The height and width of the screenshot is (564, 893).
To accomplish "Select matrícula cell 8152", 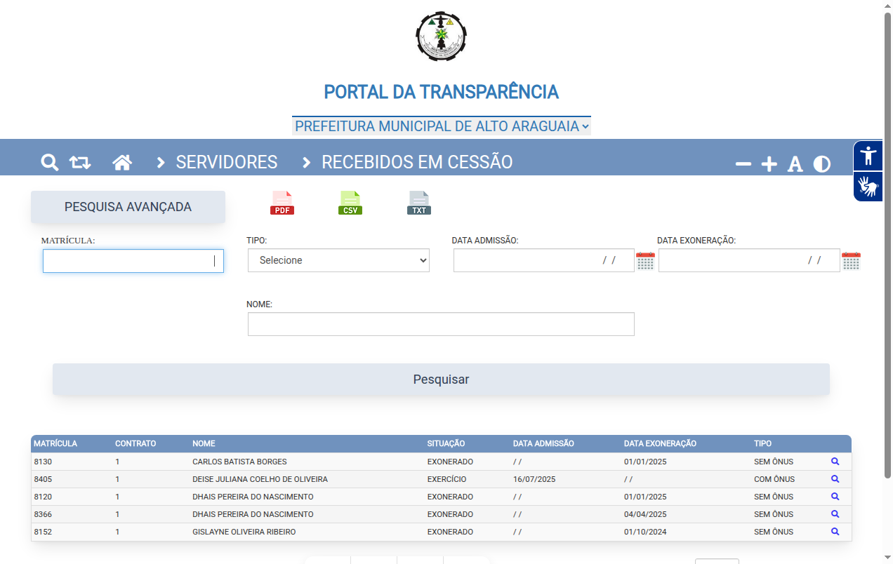I will tap(43, 532).
